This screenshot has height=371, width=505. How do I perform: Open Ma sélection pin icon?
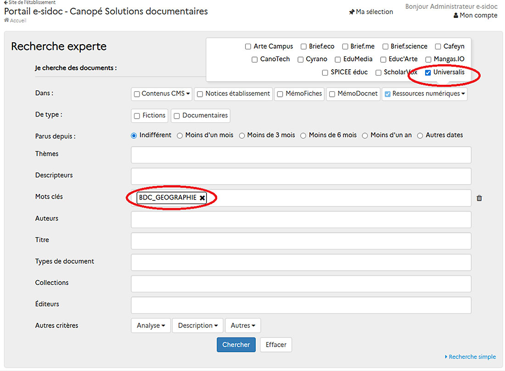352,12
